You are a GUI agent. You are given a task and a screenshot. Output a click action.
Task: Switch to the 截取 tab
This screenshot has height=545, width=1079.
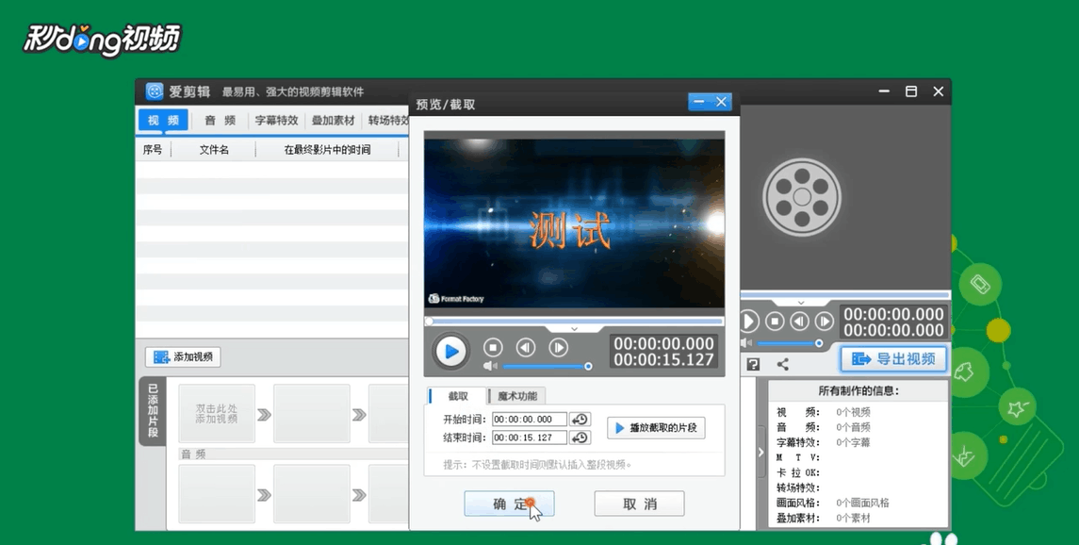click(458, 396)
